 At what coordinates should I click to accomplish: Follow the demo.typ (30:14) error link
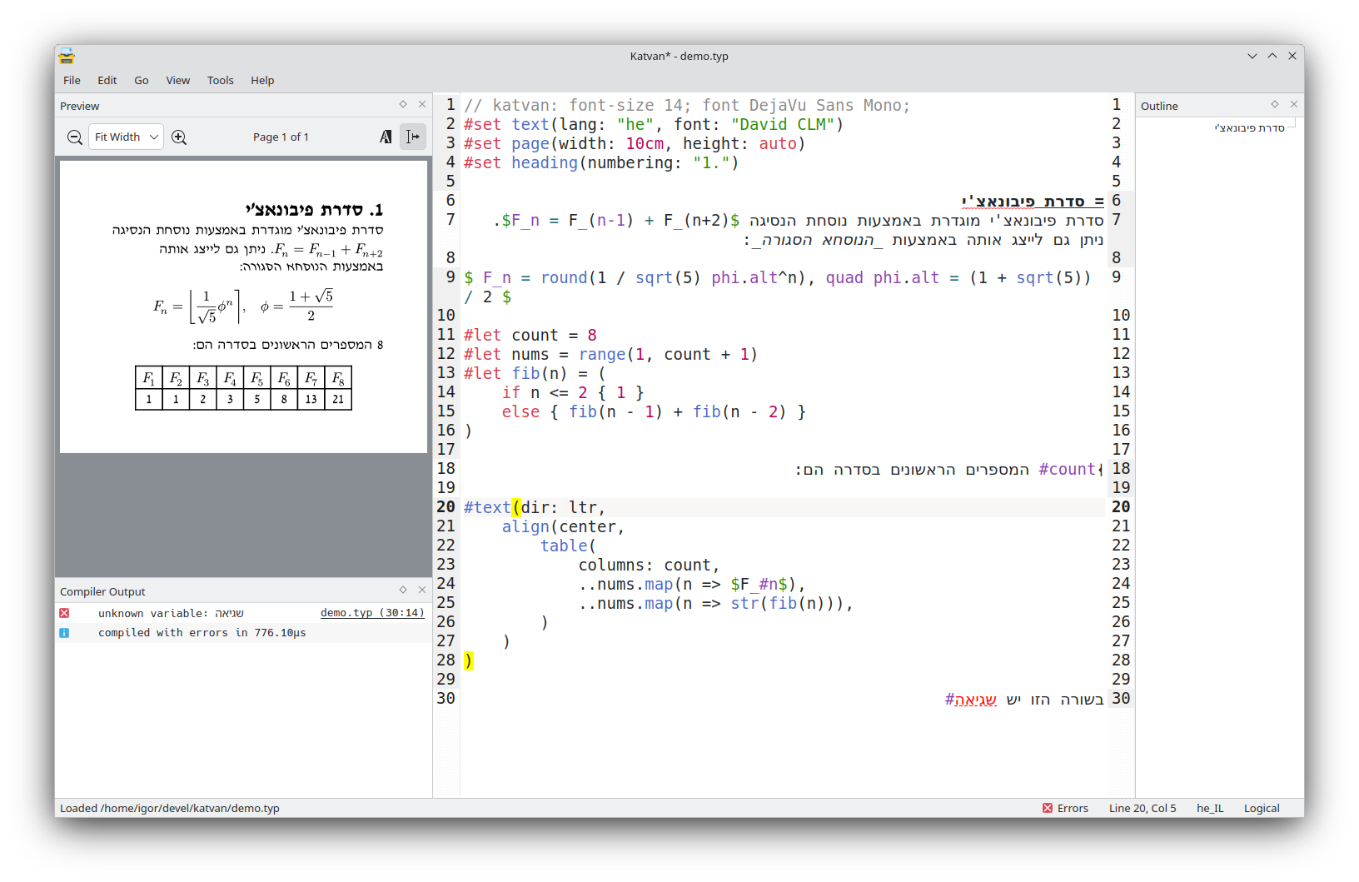click(x=371, y=613)
